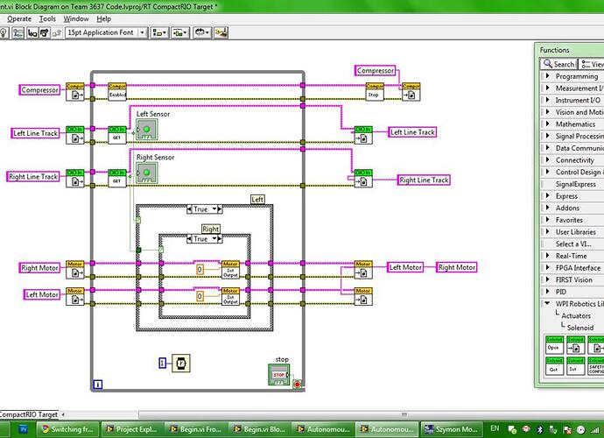Click Select a VI... in Functions palette

coord(573,244)
